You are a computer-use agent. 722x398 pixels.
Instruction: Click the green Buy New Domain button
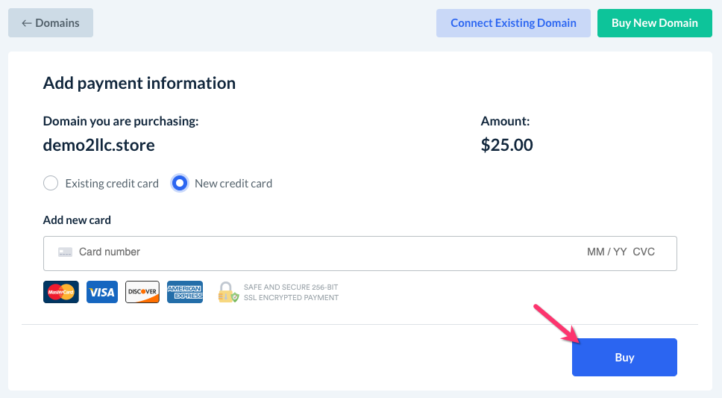(x=655, y=23)
